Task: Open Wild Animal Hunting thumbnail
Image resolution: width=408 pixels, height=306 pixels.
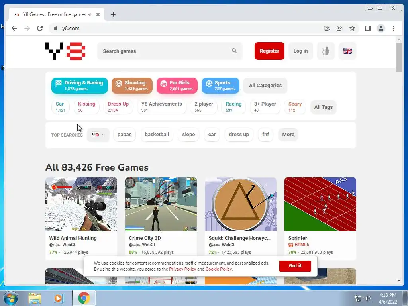Action: point(81,204)
